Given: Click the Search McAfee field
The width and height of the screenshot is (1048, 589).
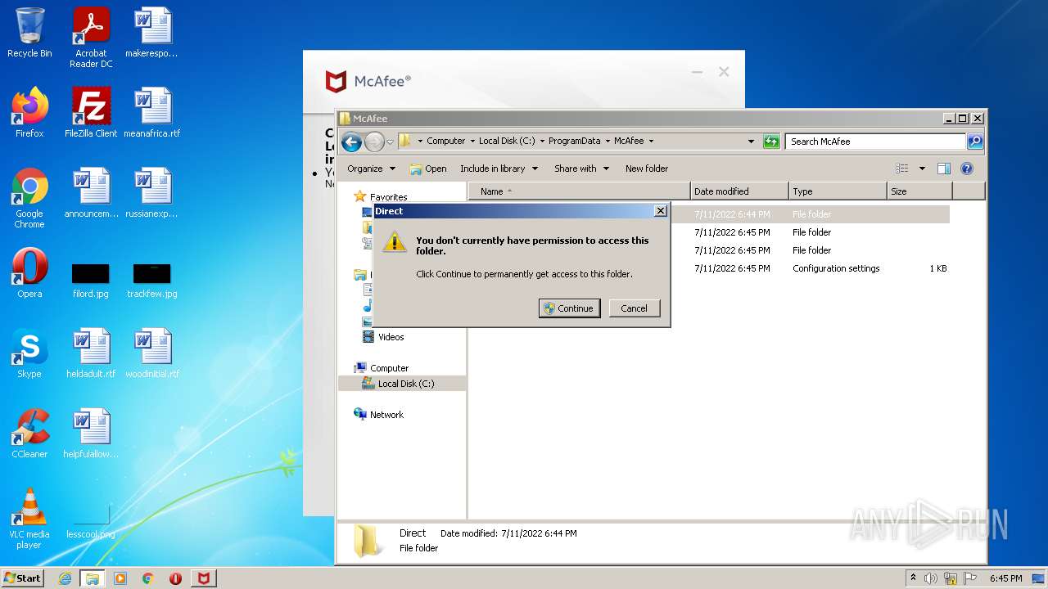Looking at the screenshot, I should 875,142.
